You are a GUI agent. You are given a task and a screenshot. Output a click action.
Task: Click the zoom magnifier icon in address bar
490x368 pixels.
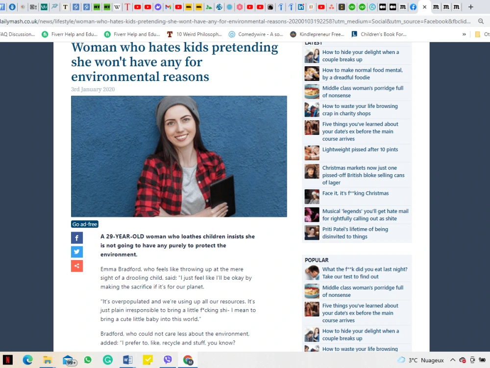pyautogui.click(x=481, y=21)
